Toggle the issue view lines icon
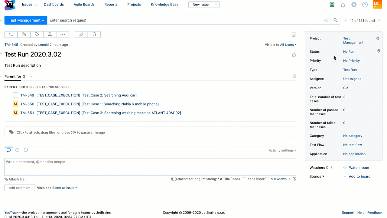The width and height of the screenshot is (387, 218). tap(294, 35)
